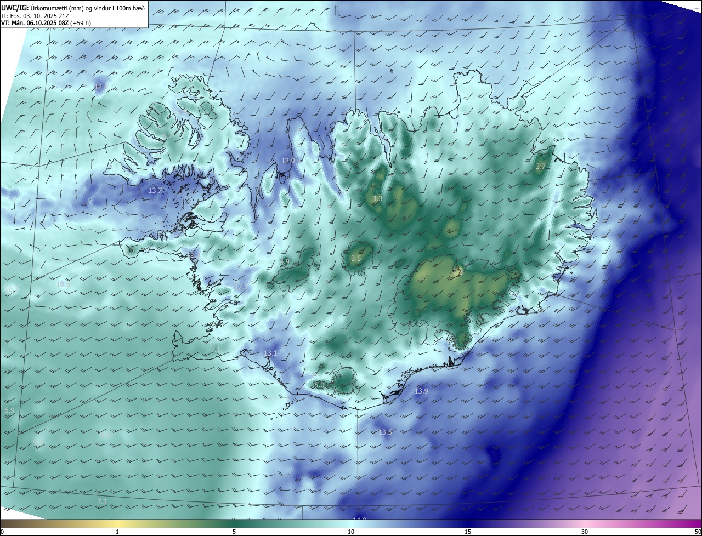Click the 1 tick on the colour scale
The height and width of the screenshot is (536, 702).
click(x=117, y=532)
